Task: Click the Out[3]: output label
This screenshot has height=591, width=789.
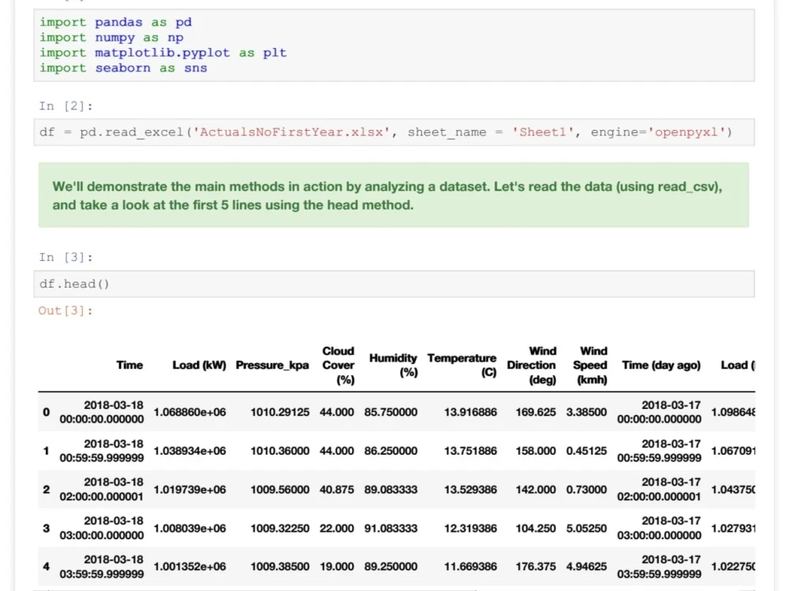Action: [x=65, y=310]
